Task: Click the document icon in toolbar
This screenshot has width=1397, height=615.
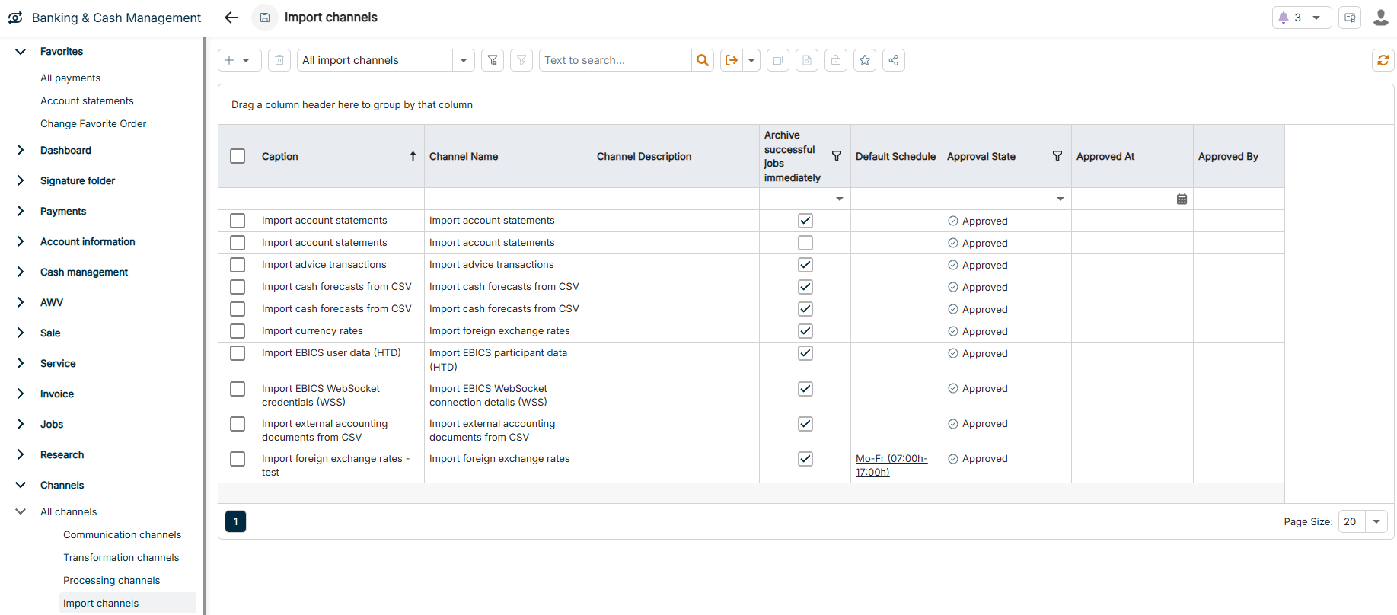Action: [x=807, y=60]
